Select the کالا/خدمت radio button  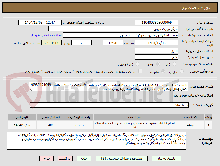coord(137,64)
